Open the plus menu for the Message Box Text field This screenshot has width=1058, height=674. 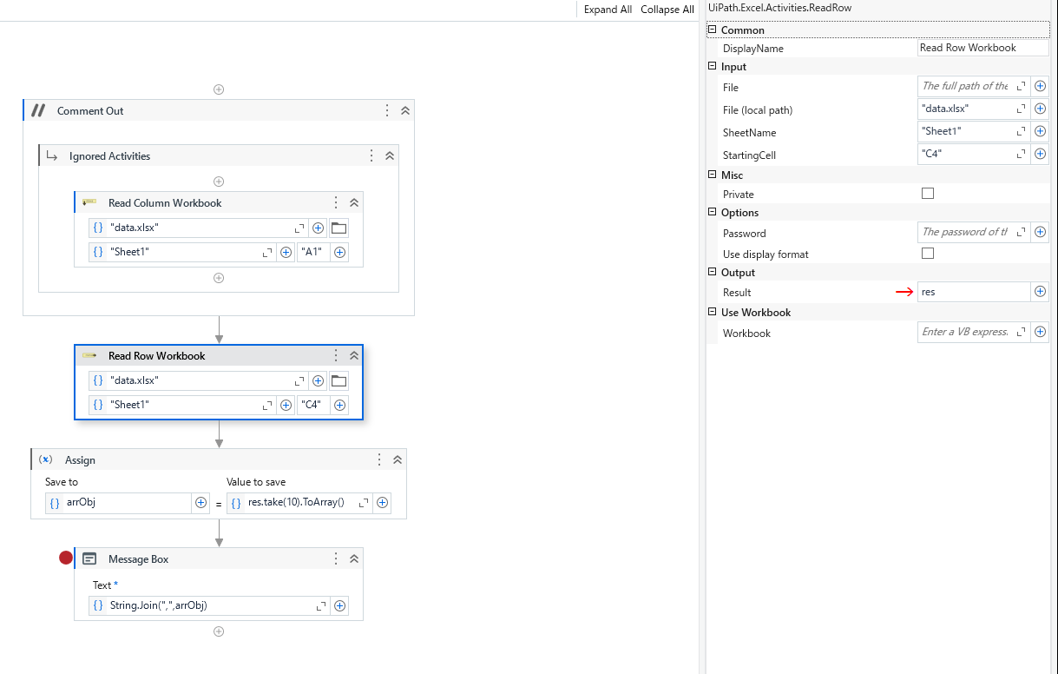[339, 605]
